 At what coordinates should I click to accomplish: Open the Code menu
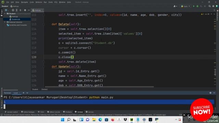(x=32, y=2)
